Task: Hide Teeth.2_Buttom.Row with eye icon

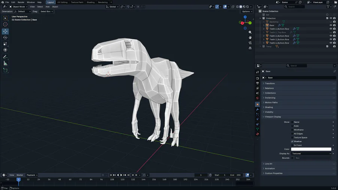Action: tap(331, 36)
